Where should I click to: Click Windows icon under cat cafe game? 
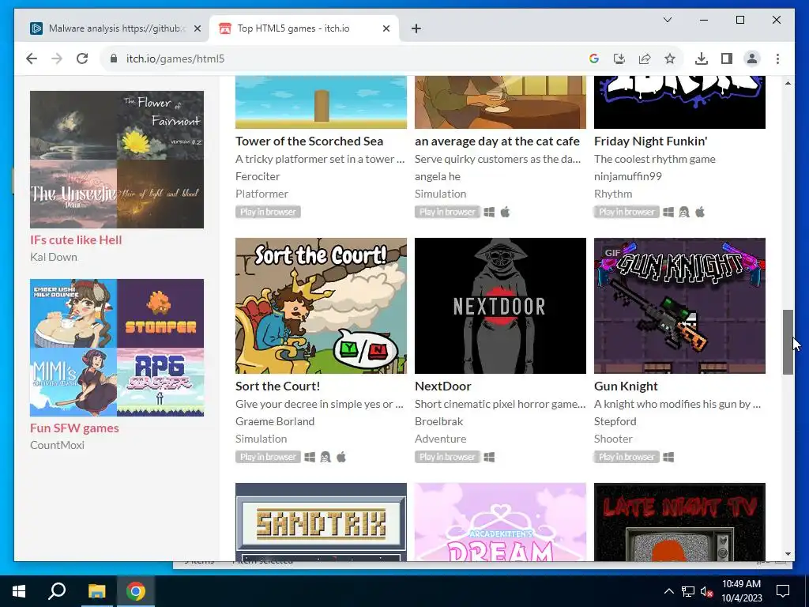click(x=489, y=212)
